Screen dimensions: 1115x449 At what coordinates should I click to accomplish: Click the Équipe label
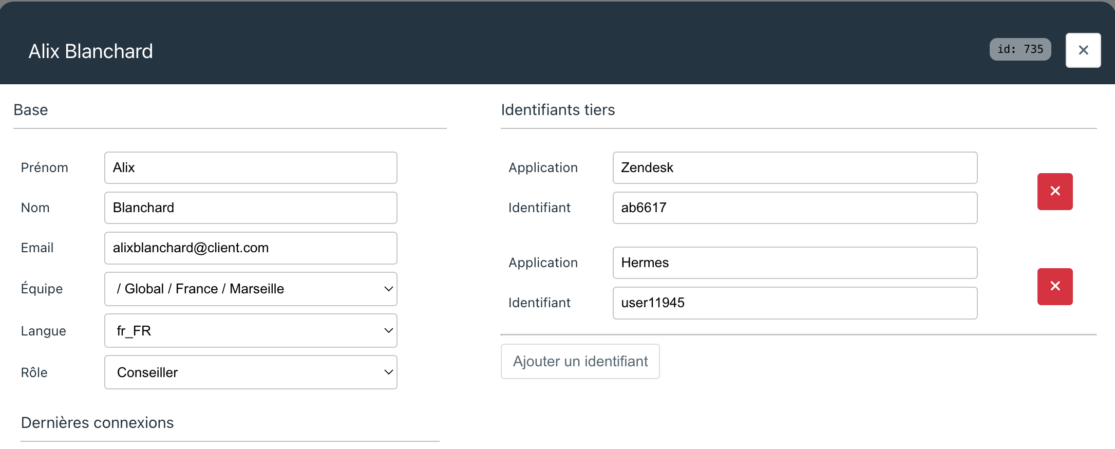pos(42,289)
